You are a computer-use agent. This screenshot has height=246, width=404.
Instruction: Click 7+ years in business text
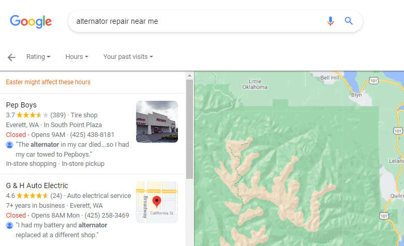(x=35, y=206)
